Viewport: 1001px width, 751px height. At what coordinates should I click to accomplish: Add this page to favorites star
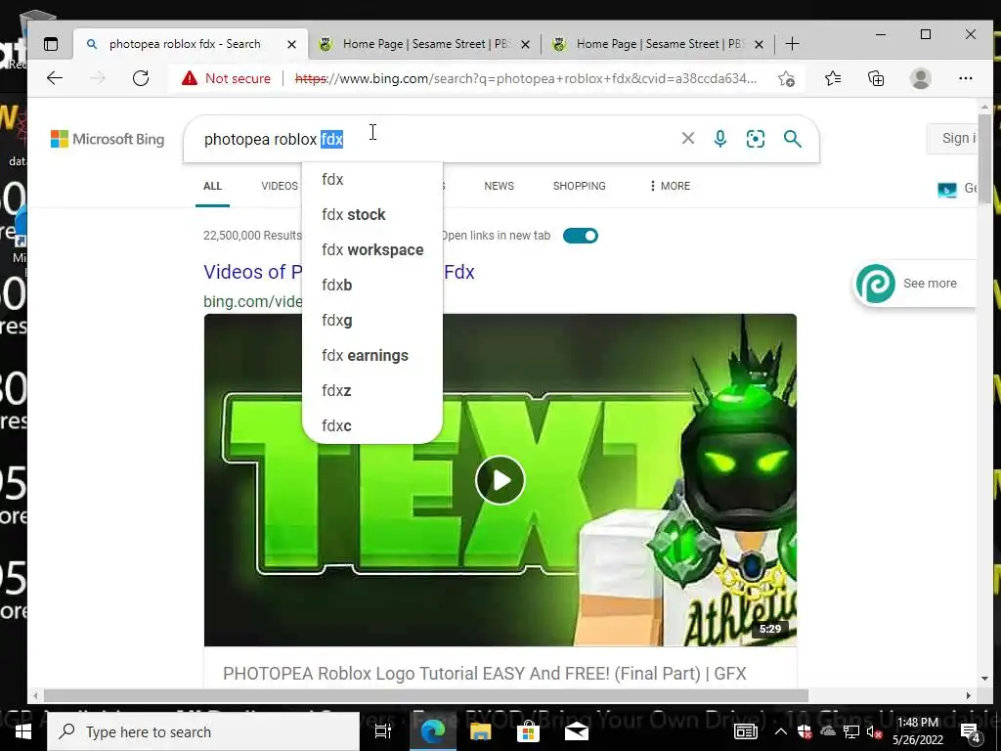(x=787, y=78)
